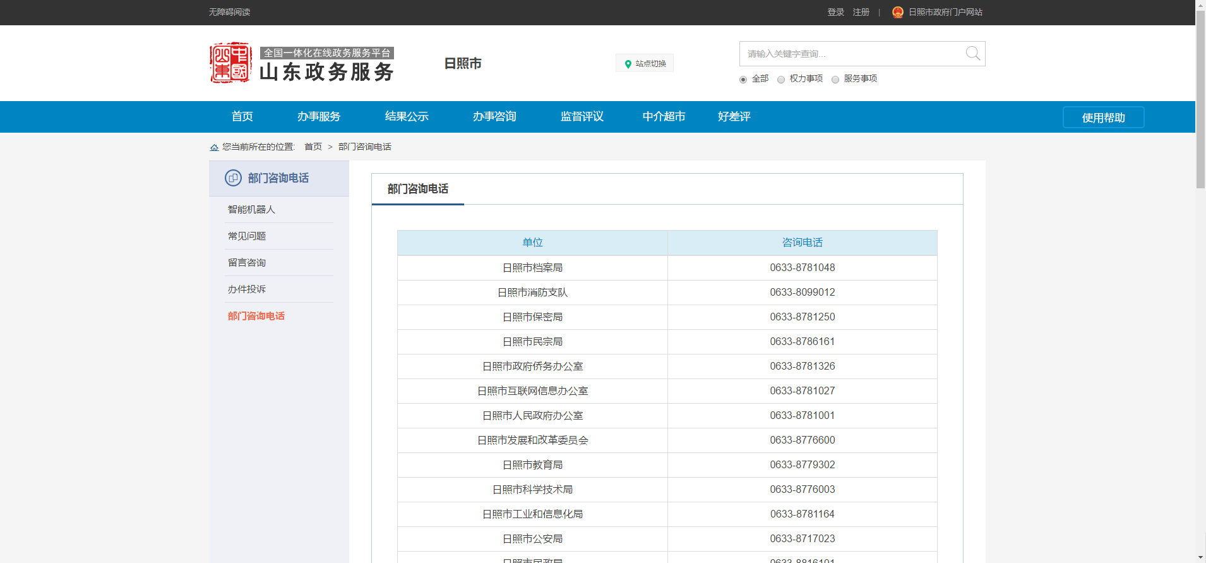
Task: Click the national emblem icon in top bar
Action: [x=897, y=12]
